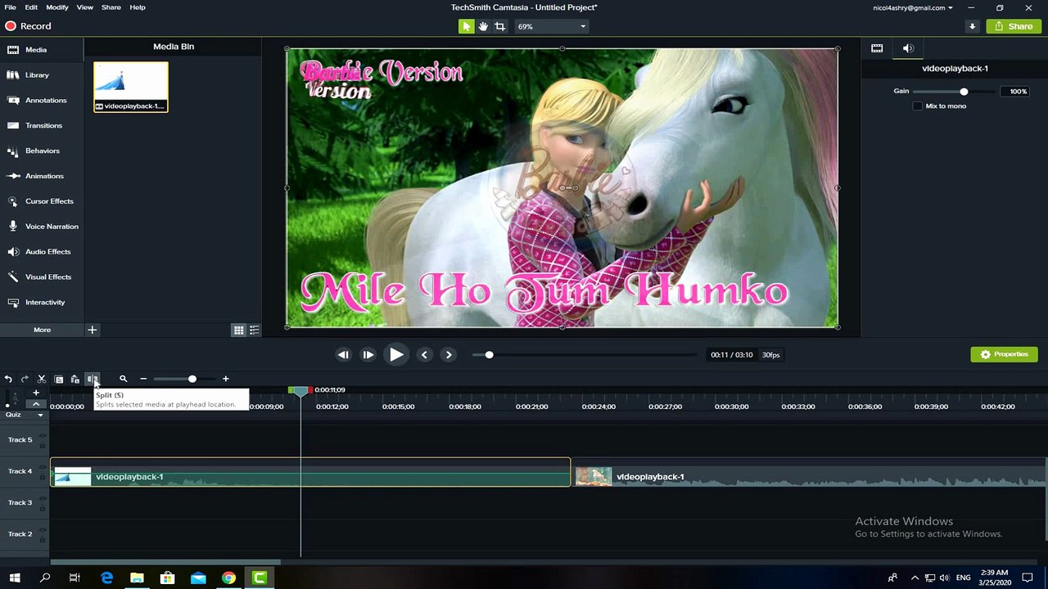Switch media bin to list view
1048x589 pixels.
click(255, 330)
